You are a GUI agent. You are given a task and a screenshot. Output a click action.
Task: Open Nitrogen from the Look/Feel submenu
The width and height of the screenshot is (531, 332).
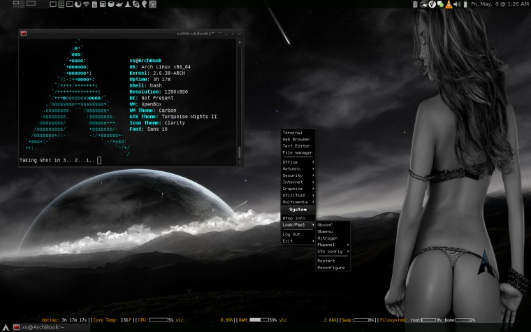point(333,238)
